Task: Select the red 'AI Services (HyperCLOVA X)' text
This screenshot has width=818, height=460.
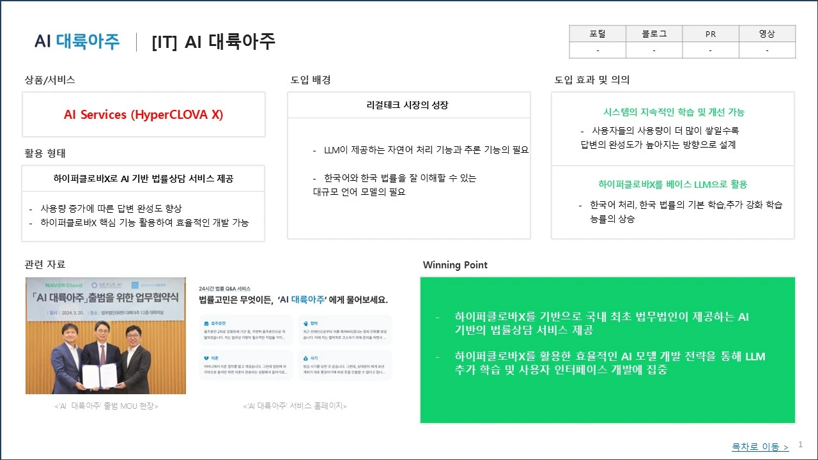Action: tap(144, 115)
